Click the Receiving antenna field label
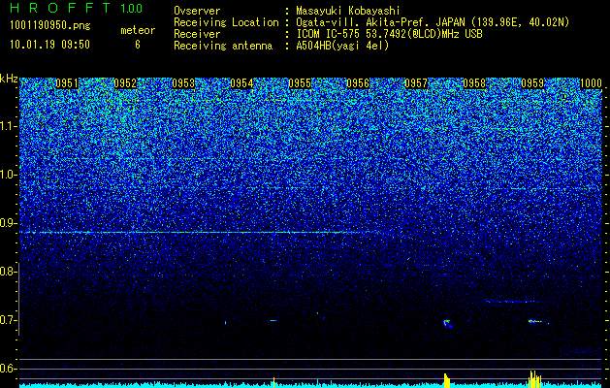610x388 pixels. click(x=223, y=46)
